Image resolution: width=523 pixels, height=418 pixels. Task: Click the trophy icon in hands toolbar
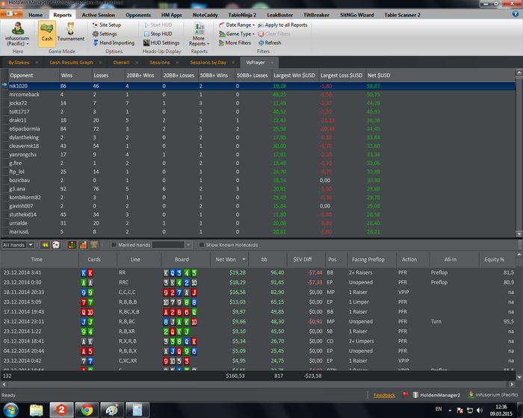94,245
